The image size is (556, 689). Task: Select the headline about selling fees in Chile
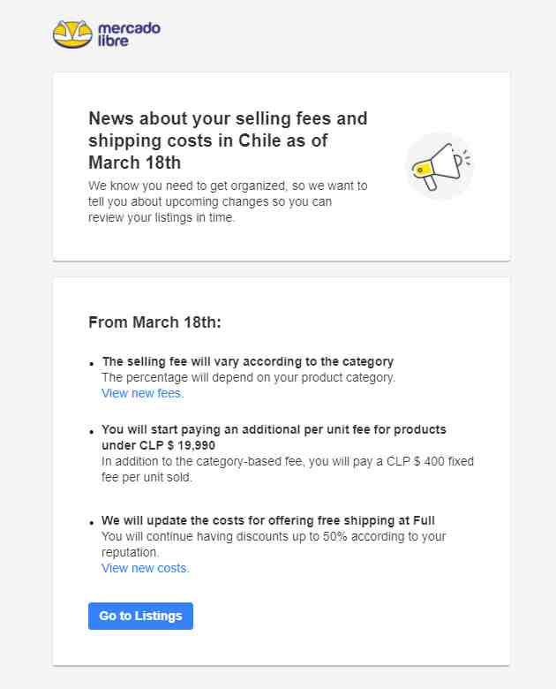pyautogui.click(x=228, y=140)
